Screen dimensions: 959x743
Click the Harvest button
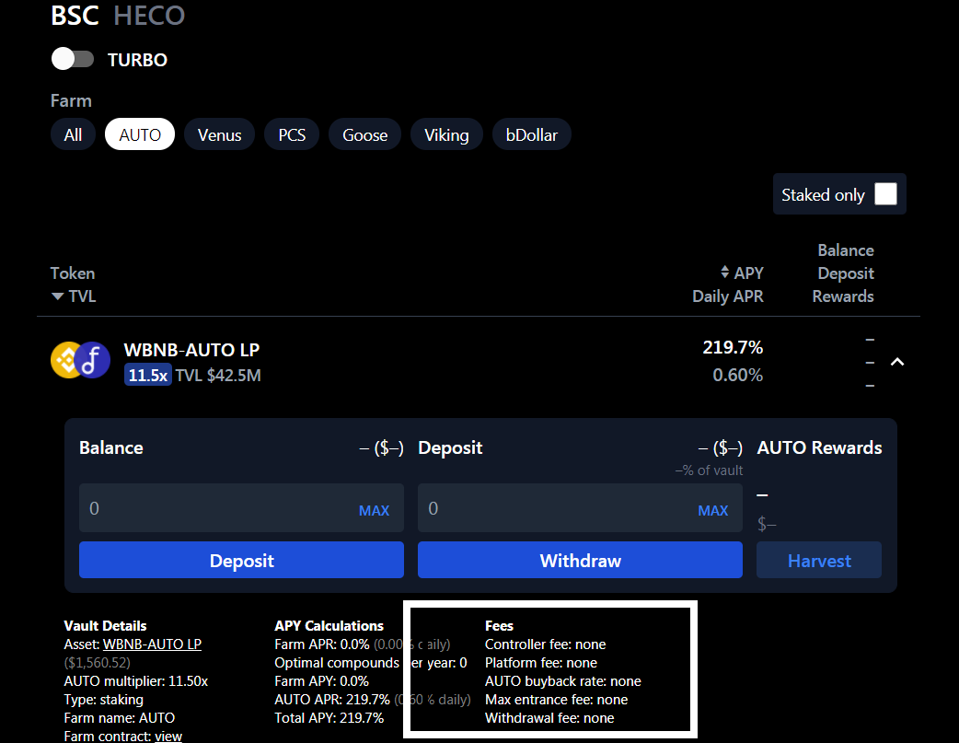click(x=819, y=560)
